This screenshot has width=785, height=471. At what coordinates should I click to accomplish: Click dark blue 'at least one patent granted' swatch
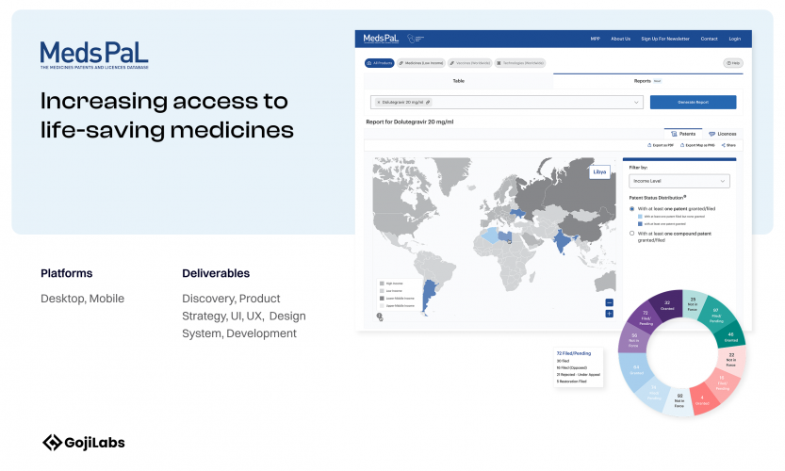(x=640, y=224)
